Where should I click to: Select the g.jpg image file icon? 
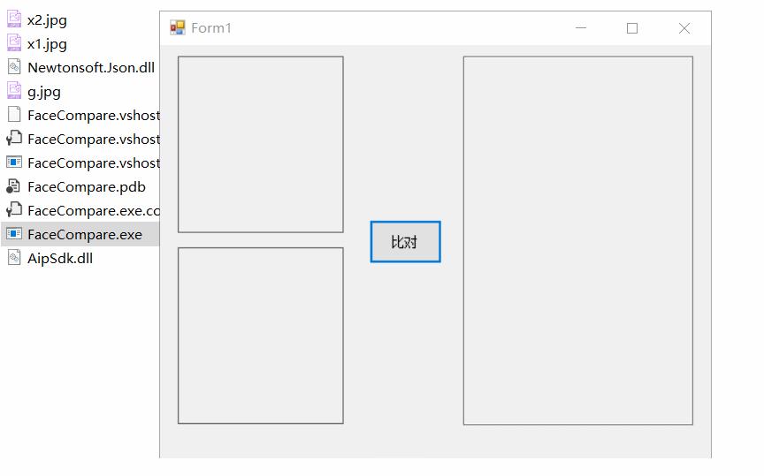tap(14, 91)
